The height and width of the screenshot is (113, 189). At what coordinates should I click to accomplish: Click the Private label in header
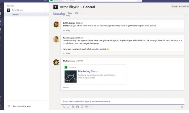coord(174,6)
